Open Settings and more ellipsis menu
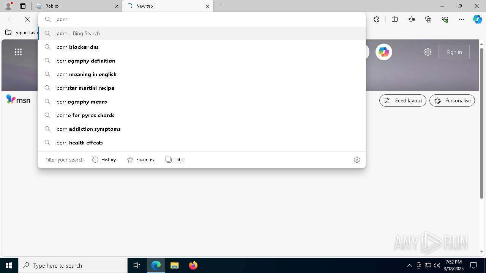This screenshot has width=486, height=273. [462, 19]
